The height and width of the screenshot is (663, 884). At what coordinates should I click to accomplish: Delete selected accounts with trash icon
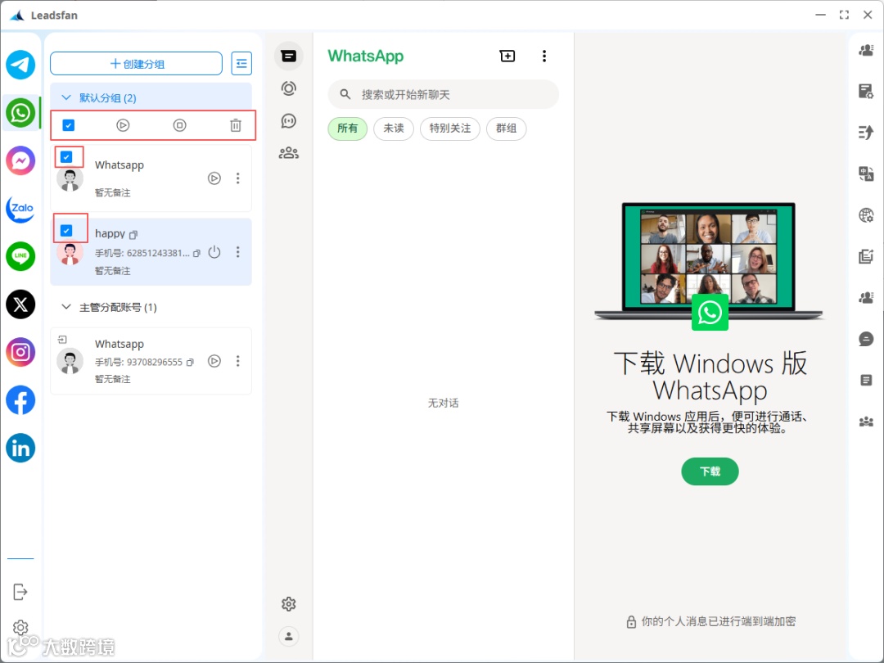click(236, 125)
